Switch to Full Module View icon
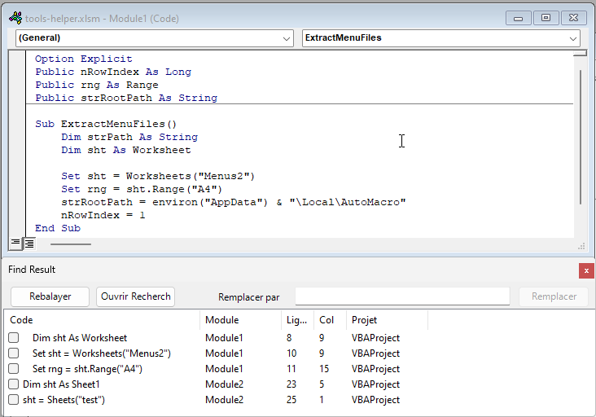Screen dimensions: 596x417 coord(29,243)
